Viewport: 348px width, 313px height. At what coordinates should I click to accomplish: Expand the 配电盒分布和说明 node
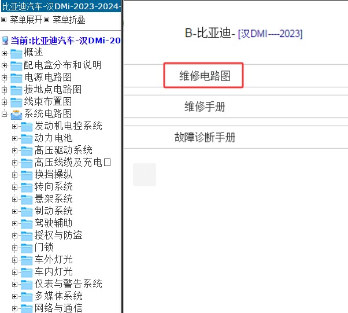(4, 65)
